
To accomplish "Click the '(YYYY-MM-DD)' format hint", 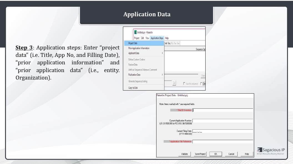I will (x=186, y=134).
